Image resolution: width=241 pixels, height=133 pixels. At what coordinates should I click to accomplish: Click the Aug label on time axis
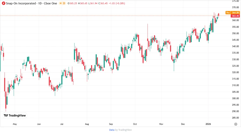tap(87, 124)
